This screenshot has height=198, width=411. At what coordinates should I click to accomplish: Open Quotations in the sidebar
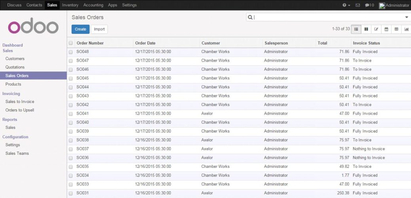tap(15, 67)
